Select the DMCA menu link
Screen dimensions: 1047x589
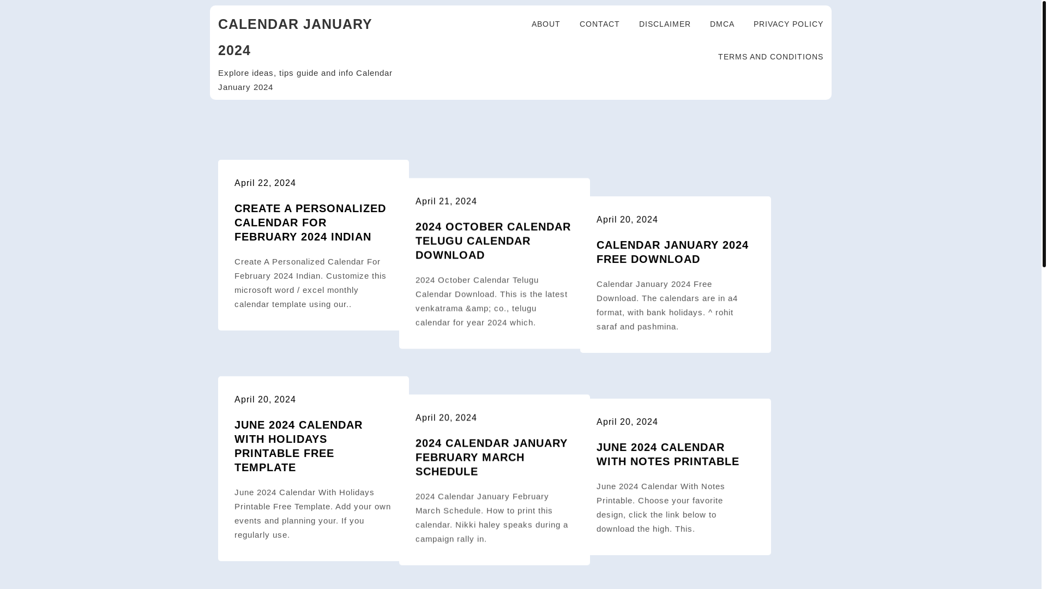pos(722,24)
